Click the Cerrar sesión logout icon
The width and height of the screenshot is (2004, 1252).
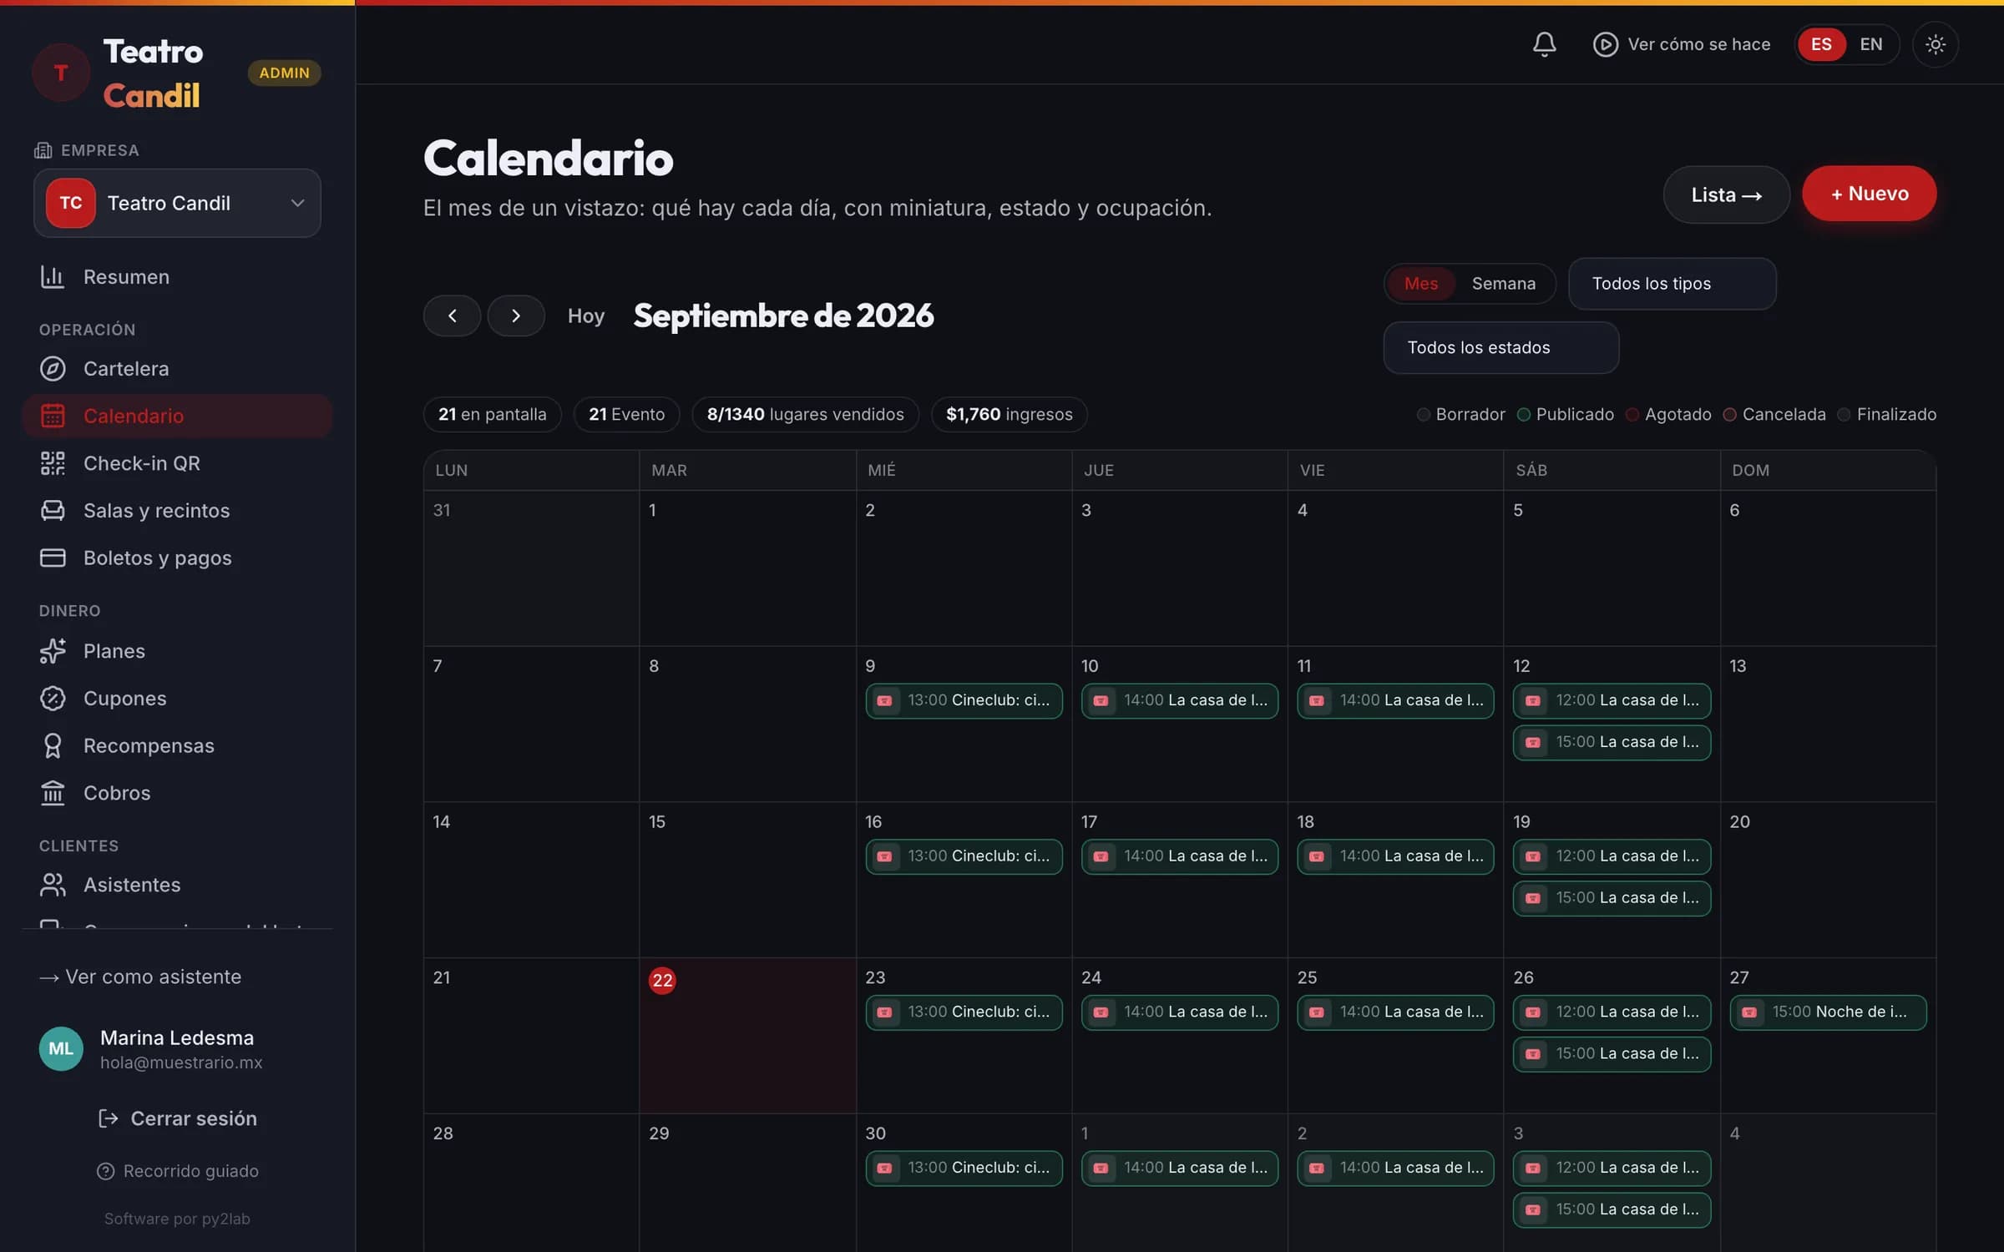[x=109, y=1118]
